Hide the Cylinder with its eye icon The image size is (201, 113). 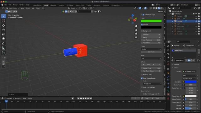click(x=196, y=21)
